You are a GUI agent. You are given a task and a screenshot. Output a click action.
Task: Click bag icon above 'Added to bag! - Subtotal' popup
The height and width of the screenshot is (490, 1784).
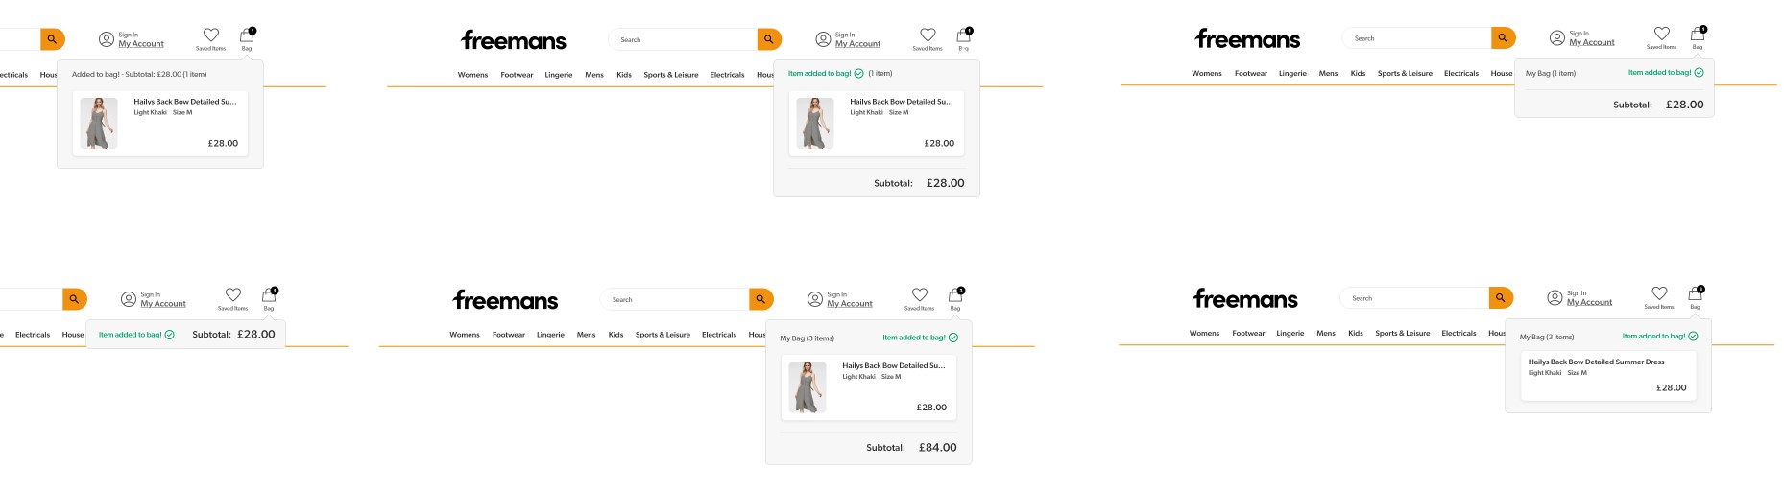tap(247, 35)
